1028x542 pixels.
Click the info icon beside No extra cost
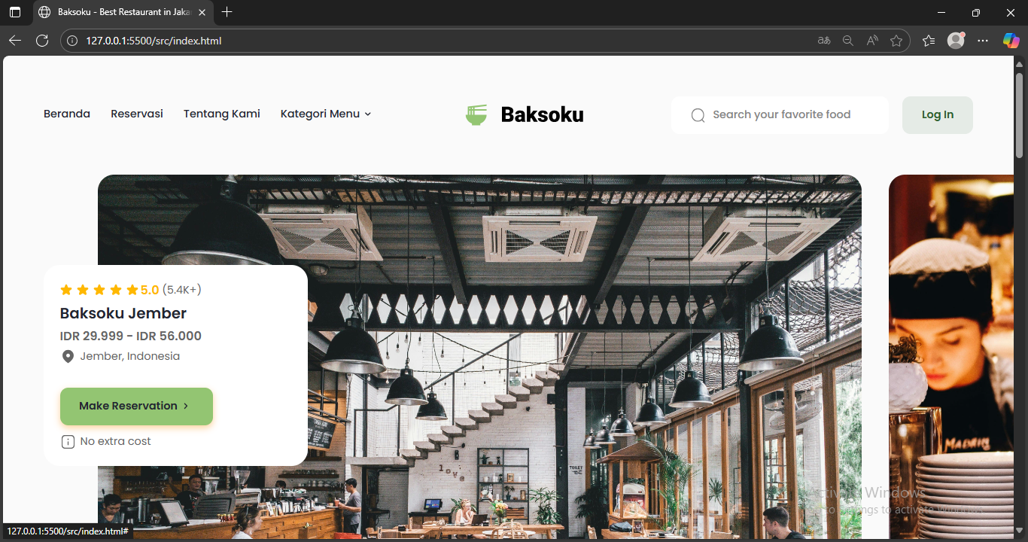tap(68, 442)
